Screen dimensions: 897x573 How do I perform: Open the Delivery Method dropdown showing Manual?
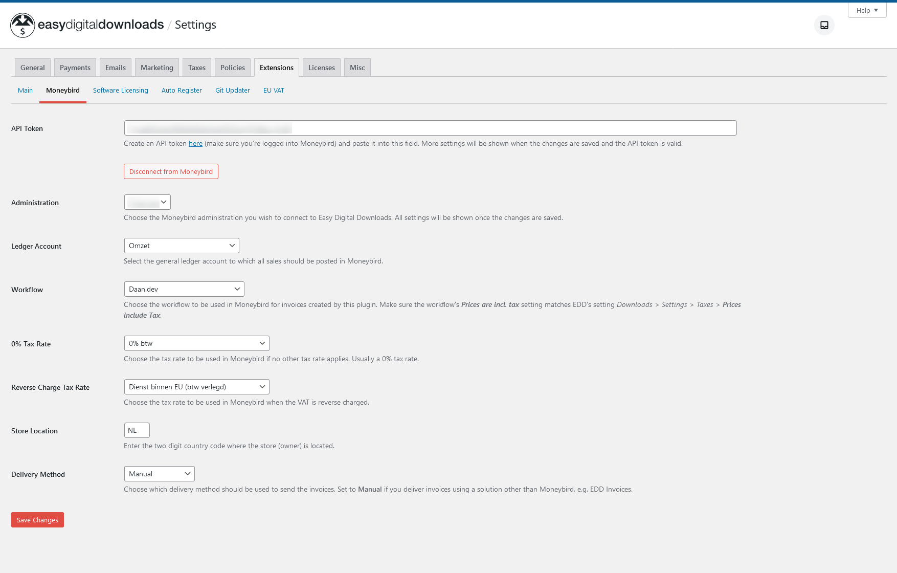point(159,473)
